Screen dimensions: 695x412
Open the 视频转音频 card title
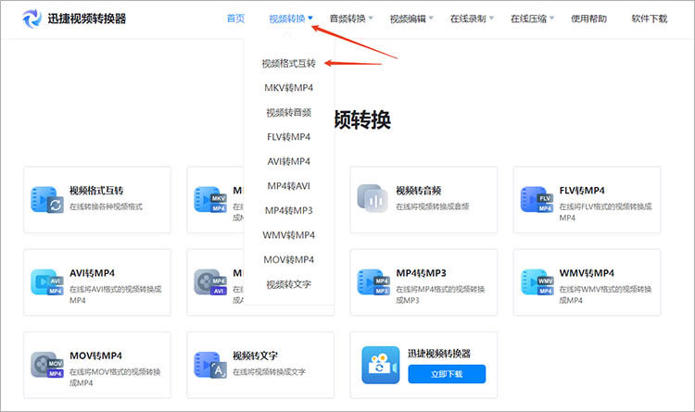419,191
